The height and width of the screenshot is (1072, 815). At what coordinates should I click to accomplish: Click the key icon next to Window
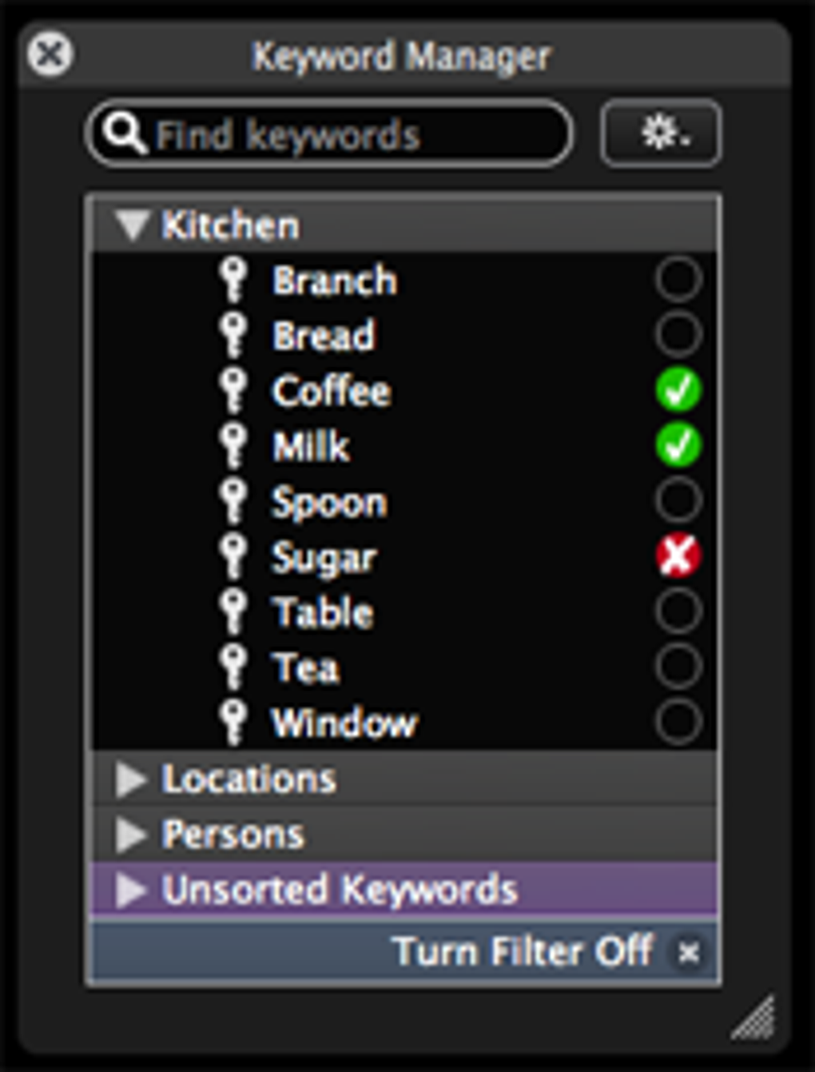tap(233, 723)
